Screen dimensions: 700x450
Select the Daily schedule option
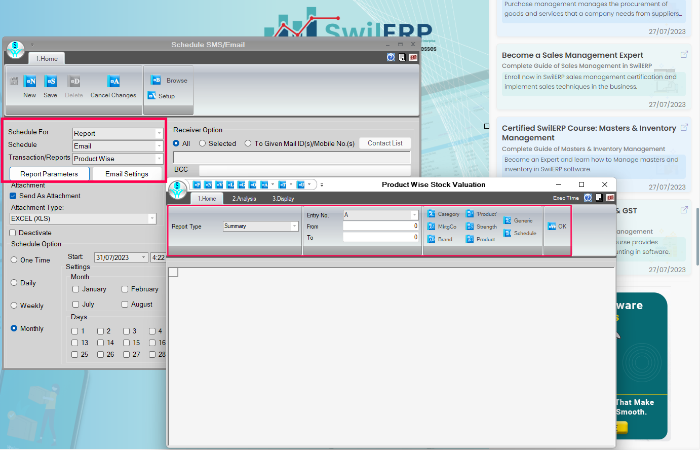pos(14,283)
